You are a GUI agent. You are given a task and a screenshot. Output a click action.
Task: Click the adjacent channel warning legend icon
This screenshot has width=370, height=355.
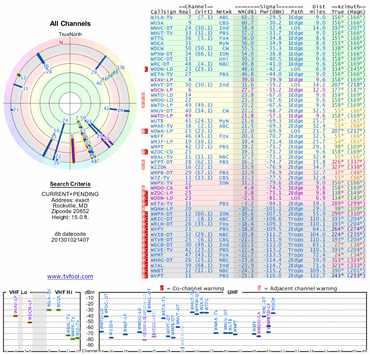coord(259,288)
